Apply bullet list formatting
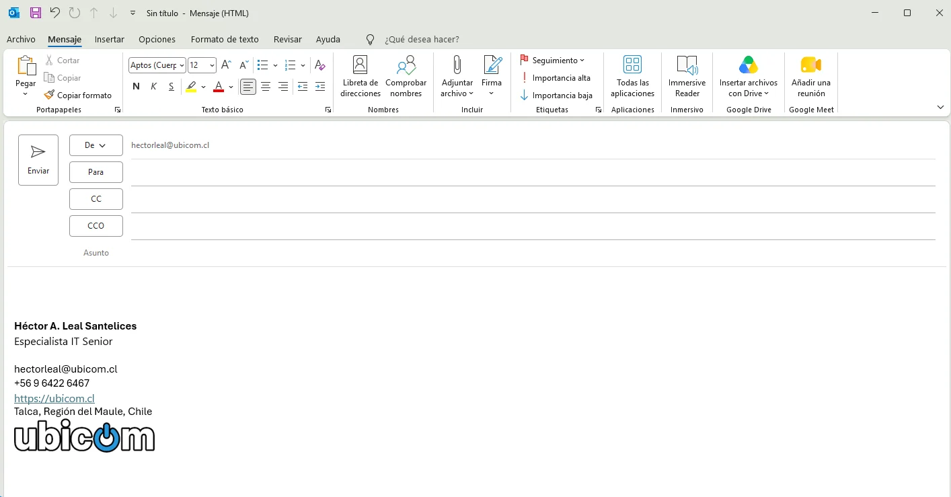Image resolution: width=951 pixels, height=497 pixels. coord(263,65)
